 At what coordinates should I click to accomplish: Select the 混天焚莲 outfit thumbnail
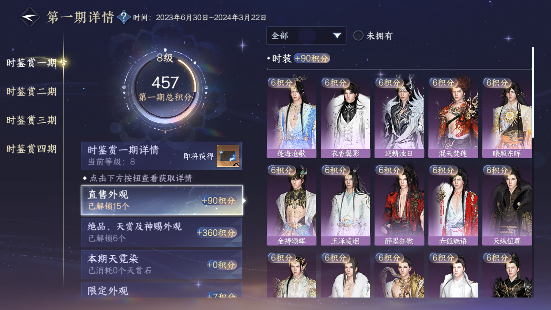coord(453,117)
